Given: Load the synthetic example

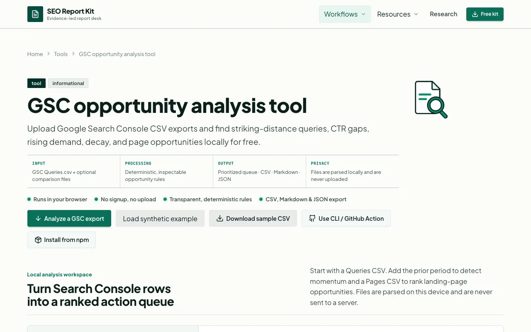Looking at the screenshot, I should pos(160,219).
